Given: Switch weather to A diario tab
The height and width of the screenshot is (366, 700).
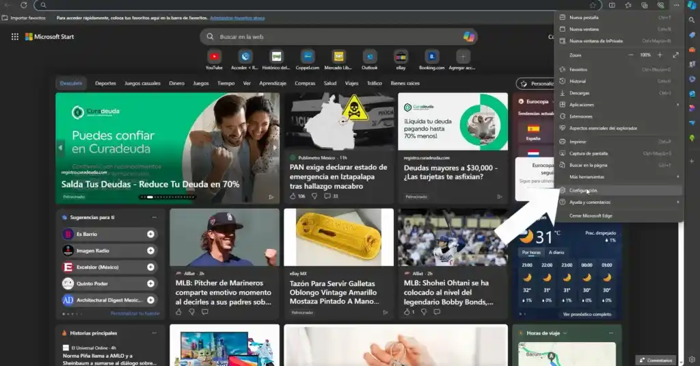Looking at the screenshot, I should [556, 252].
